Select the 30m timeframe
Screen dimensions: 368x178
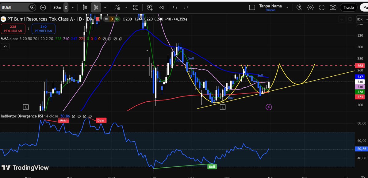[57, 7]
